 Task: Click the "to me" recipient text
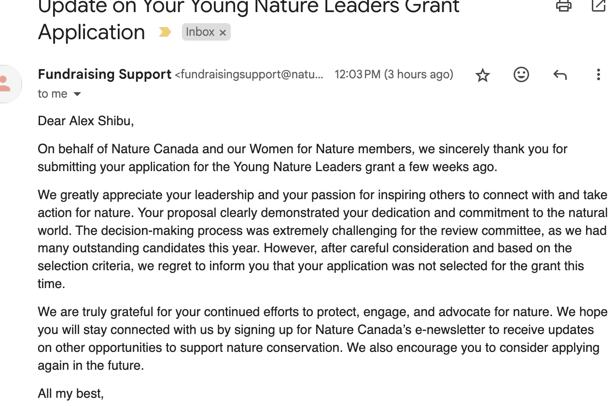[52, 94]
